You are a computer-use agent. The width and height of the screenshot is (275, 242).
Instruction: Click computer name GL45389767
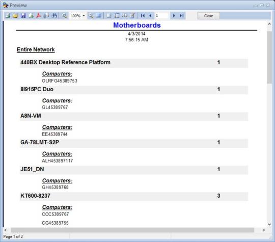coord(54,107)
